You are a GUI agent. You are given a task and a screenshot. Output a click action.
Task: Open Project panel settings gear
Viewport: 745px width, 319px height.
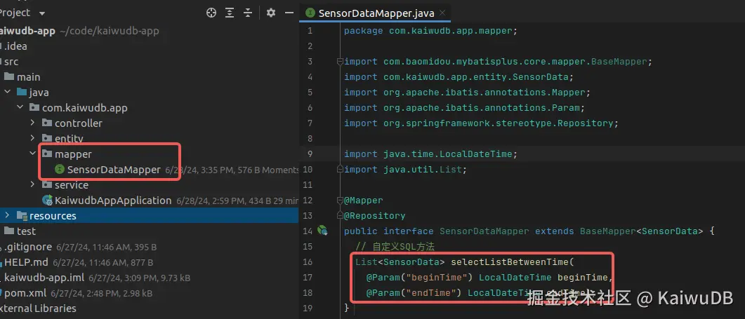pos(271,13)
